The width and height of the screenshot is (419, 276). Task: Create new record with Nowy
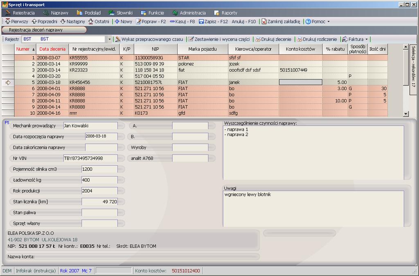[124, 22]
